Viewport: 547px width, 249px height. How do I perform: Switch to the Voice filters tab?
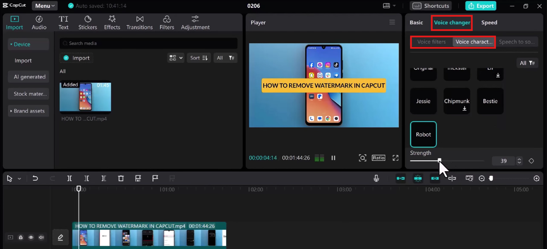coord(431,42)
